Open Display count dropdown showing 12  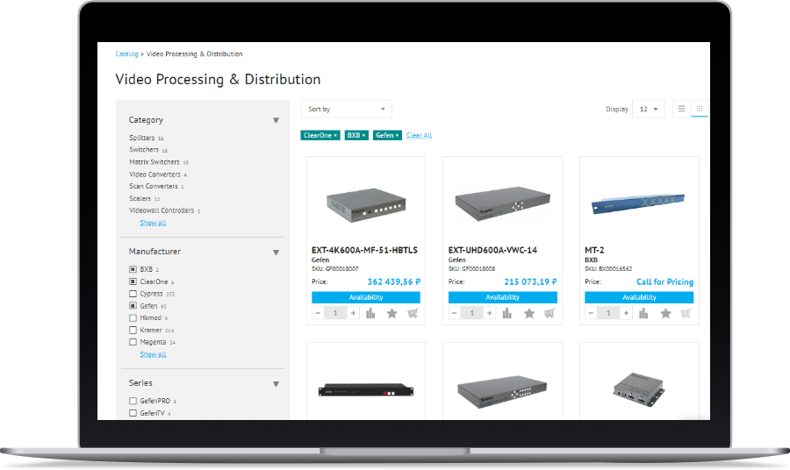coord(649,110)
